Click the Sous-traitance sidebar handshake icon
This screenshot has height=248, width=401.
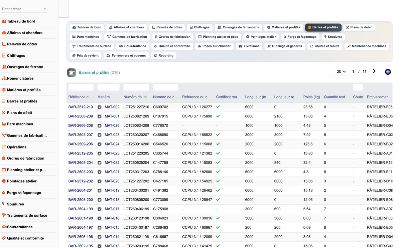(x=4, y=227)
